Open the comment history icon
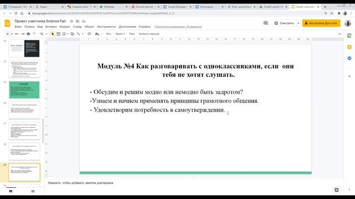This screenshot has width=355, height=199. tap(266, 23)
